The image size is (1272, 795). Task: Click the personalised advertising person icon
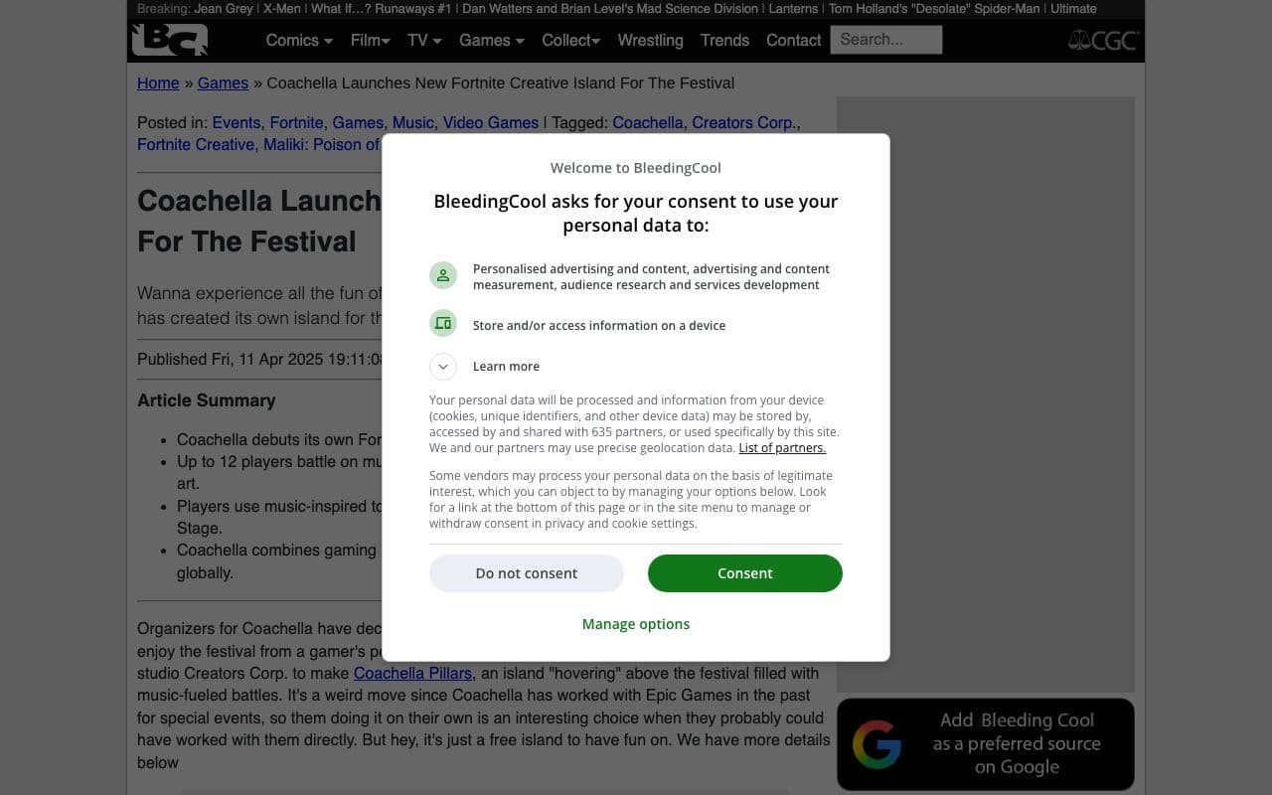point(443,276)
